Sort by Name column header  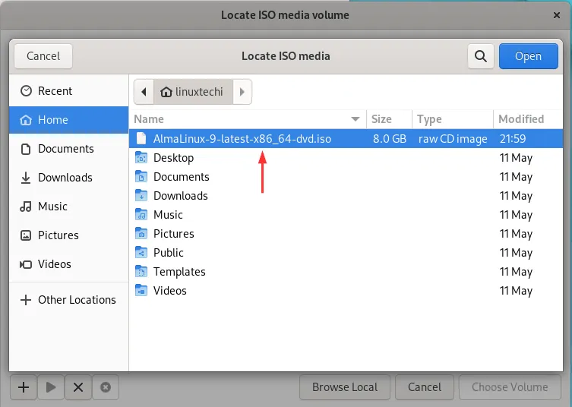pyautogui.click(x=248, y=119)
